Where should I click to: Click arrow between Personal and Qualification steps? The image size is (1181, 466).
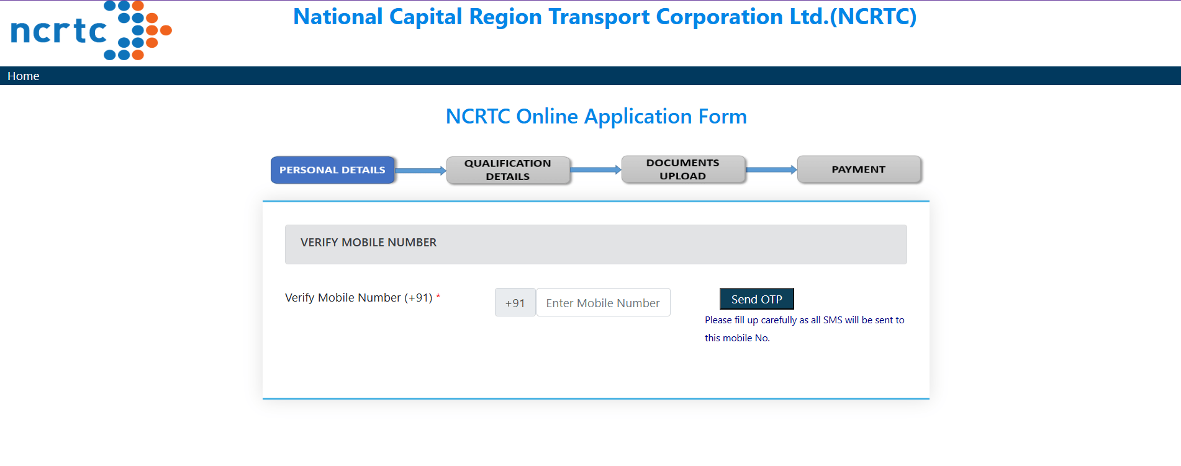(x=420, y=171)
